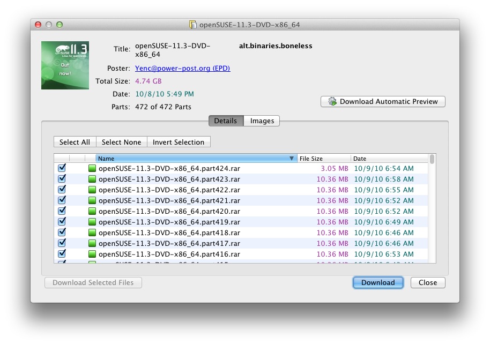Click the green status icon for part417.rar
The width and height of the screenshot is (490, 345).
coord(92,243)
